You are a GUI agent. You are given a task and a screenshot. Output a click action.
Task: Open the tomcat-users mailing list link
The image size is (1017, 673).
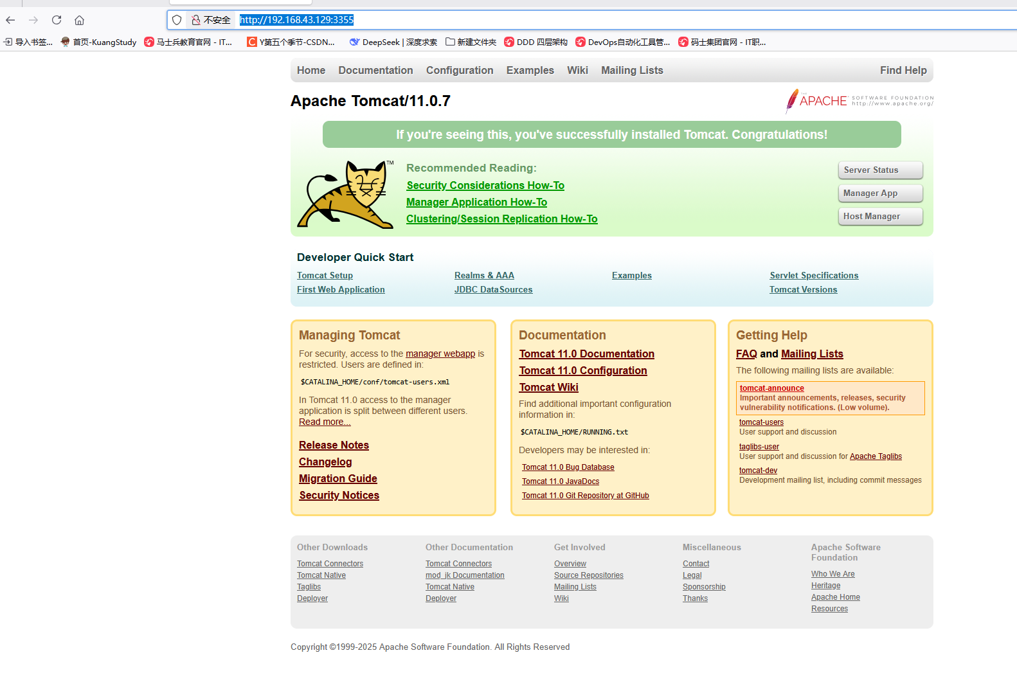click(x=761, y=422)
